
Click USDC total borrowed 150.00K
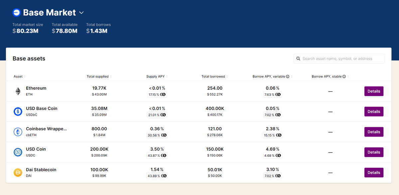215,149
